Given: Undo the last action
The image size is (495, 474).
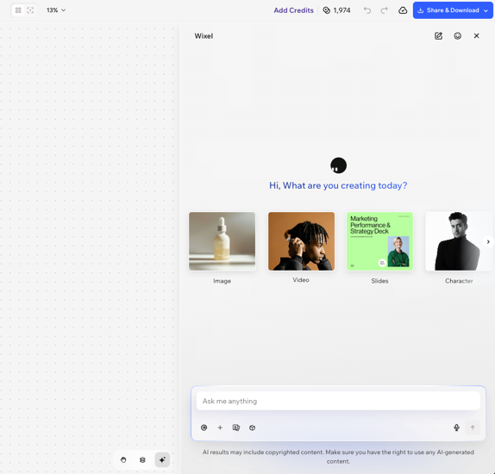Looking at the screenshot, I should tap(367, 10).
